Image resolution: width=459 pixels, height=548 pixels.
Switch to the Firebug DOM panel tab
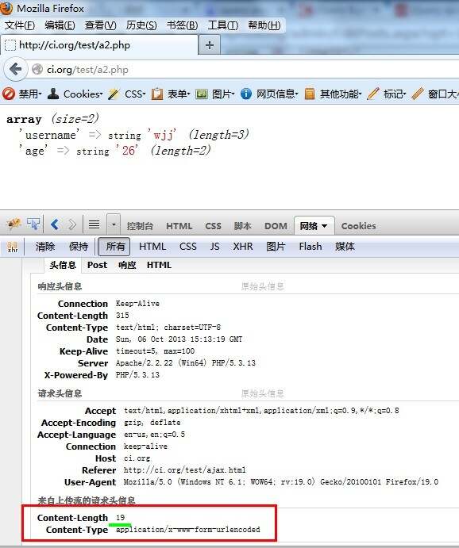point(276,226)
